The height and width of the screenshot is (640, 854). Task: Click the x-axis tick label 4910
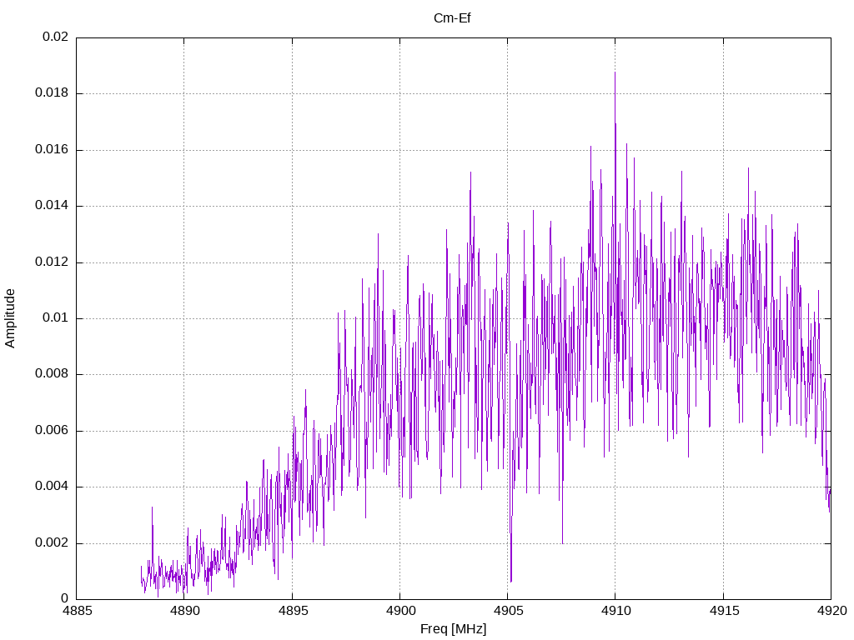coord(615,611)
